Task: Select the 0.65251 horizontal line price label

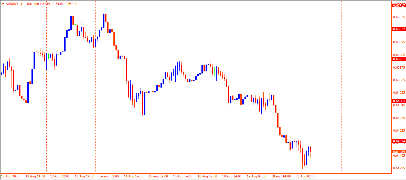Action: tap(399, 59)
